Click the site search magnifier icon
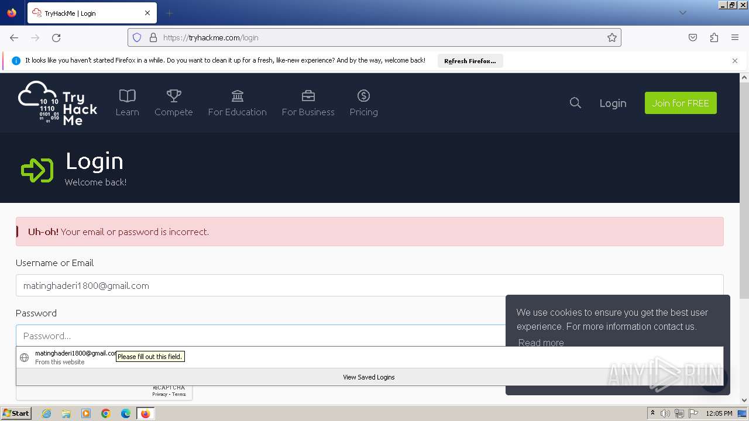Image resolution: width=749 pixels, height=421 pixels. [575, 103]
